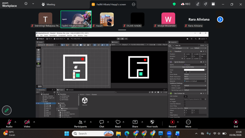Open the GameObject menu in Unity
The height and width of the screenshot is (138, 245).
pyautogui.click(x=53, y=35)
